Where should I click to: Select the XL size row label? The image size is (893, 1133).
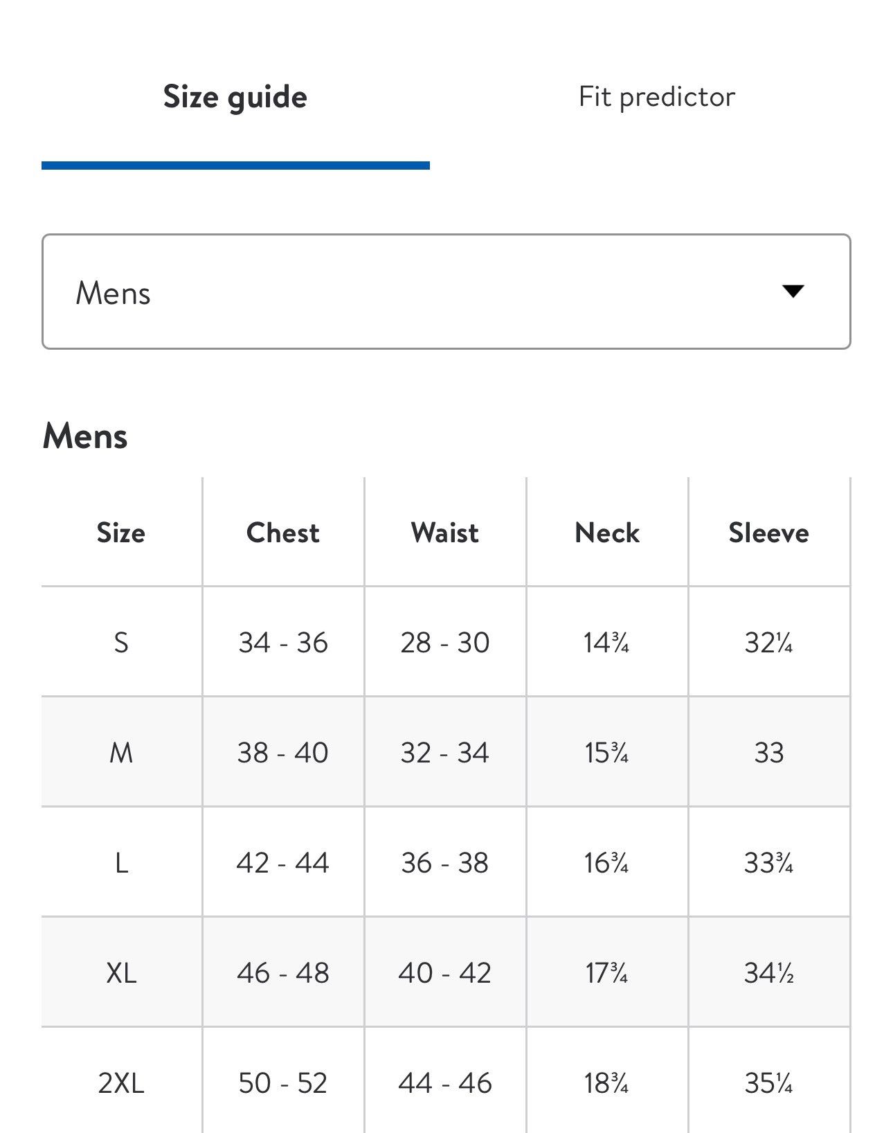tap(121, 973)
